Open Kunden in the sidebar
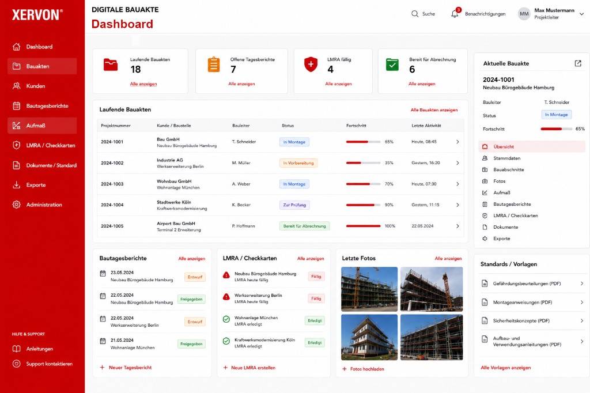This screenshot has height=393, width=590. coord(42,86)
